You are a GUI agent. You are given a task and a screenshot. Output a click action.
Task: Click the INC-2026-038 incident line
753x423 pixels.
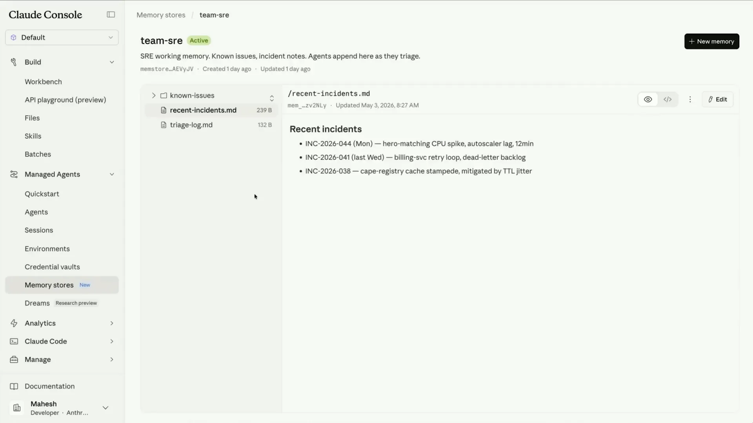pos(418,171)
